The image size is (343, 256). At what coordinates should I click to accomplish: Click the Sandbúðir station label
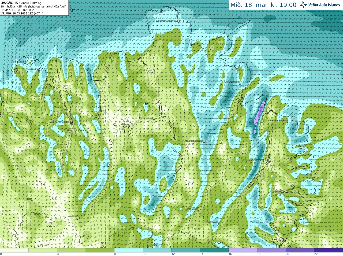pos(73,216)
